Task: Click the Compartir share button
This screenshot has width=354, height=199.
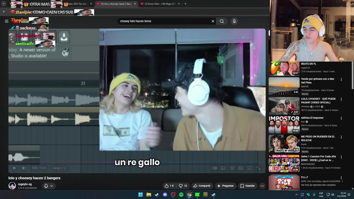Action: [202, 186]
